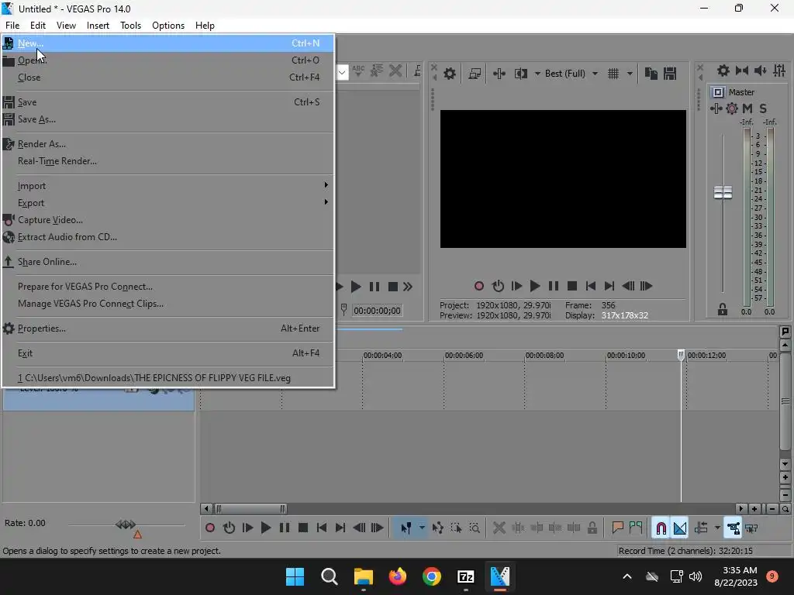The width and height of the screenshot is (794, 595).
Task: Open Properties... from File menu
Action: coord(167,328)
